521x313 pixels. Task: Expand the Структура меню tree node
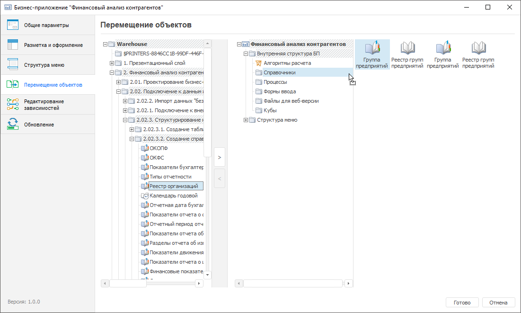point(246,120)
